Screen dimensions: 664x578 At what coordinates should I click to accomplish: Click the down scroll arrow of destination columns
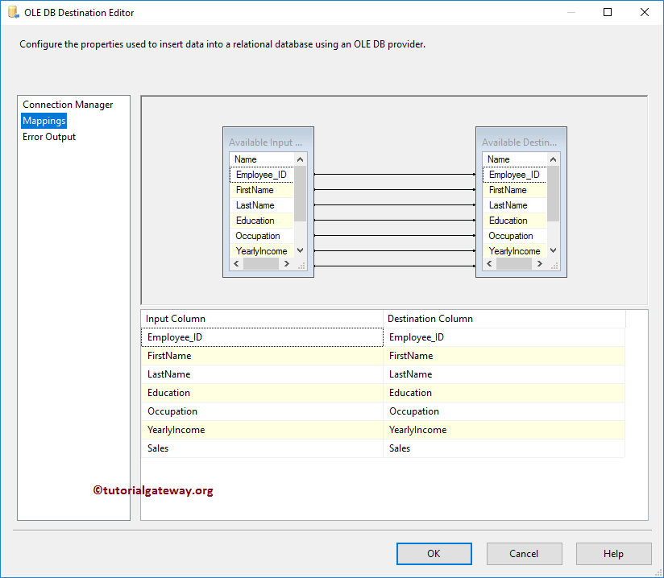(x=553, y=250)
